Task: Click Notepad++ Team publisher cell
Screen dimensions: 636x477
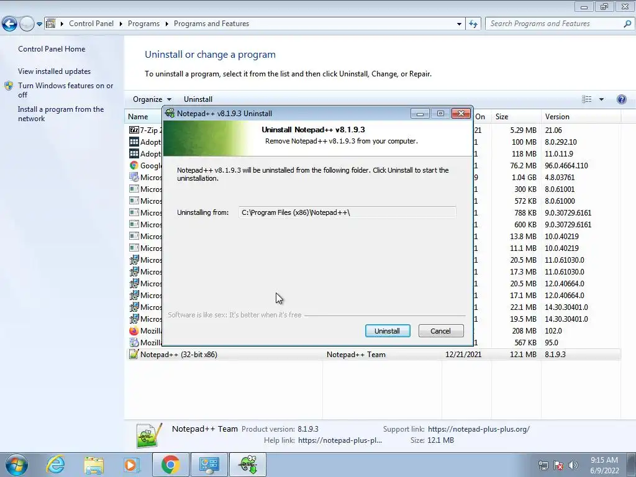Action: 356,355
